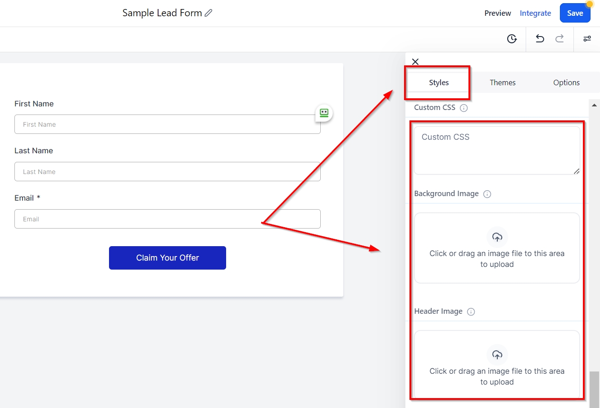Image resolution: width=600 pixels, height=408 pixels.
Task: Switch to the Themes tab
Action: click(502, 83)
